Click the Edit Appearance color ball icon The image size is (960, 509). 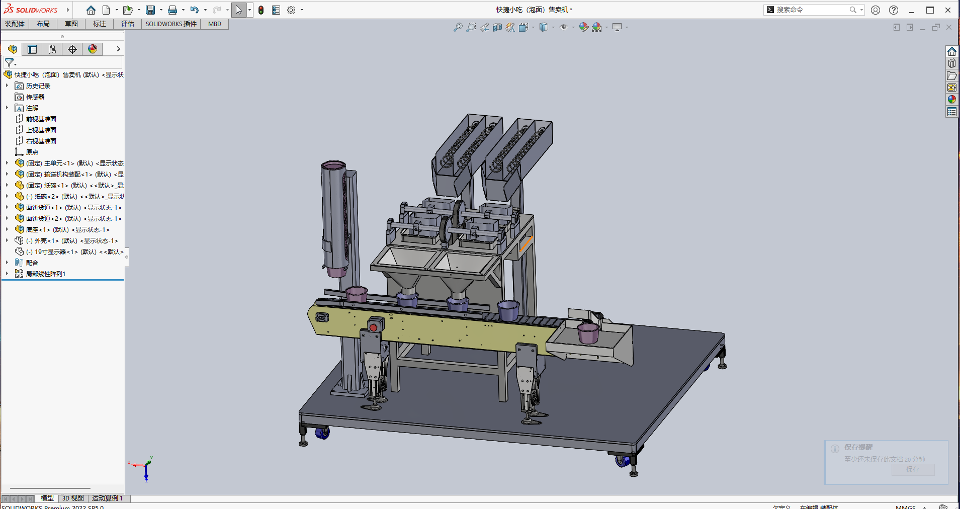584,27
